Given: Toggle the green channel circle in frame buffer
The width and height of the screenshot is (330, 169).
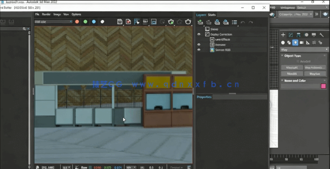Looking at the screenshot, I should (x=85, y=22).
